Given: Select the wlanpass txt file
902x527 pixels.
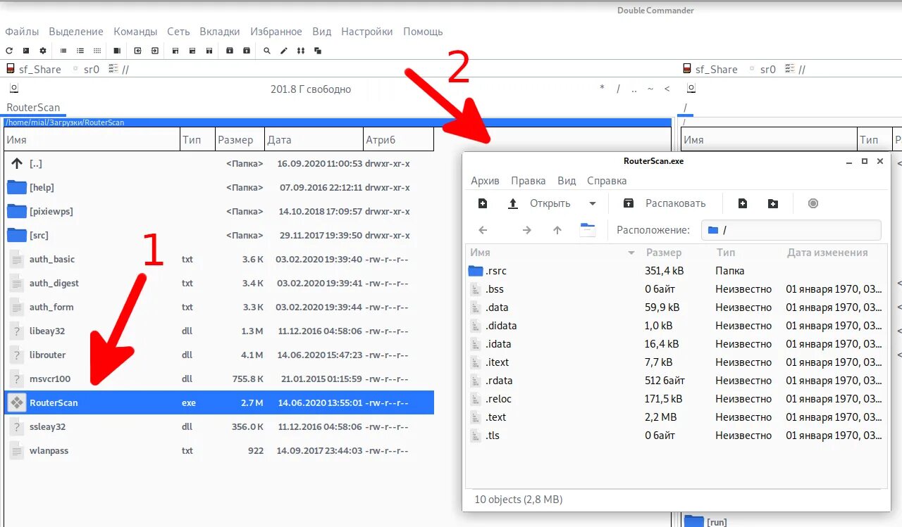Looking at the screenshot, I should point(218,450).
